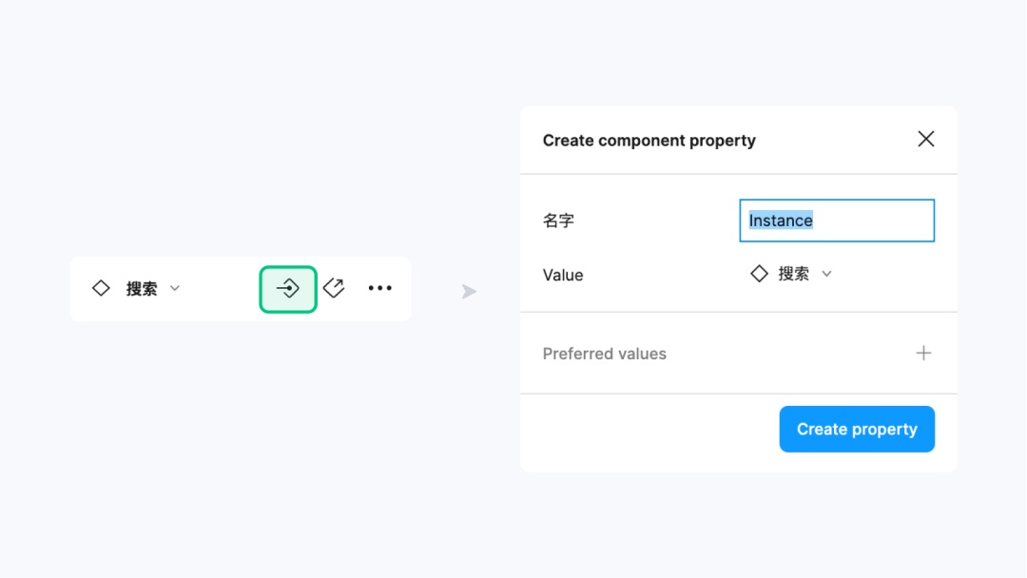Image resolution: width=1027 pixels, height=578 pixels.
Task: Open the three-dot more options menu
Action: 380,288
